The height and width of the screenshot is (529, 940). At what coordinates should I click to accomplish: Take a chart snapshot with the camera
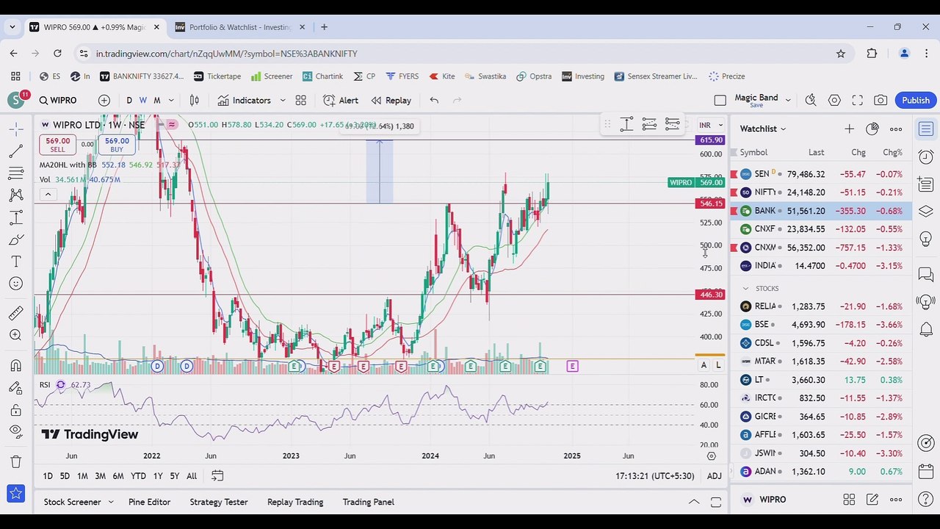coord(881,101)
